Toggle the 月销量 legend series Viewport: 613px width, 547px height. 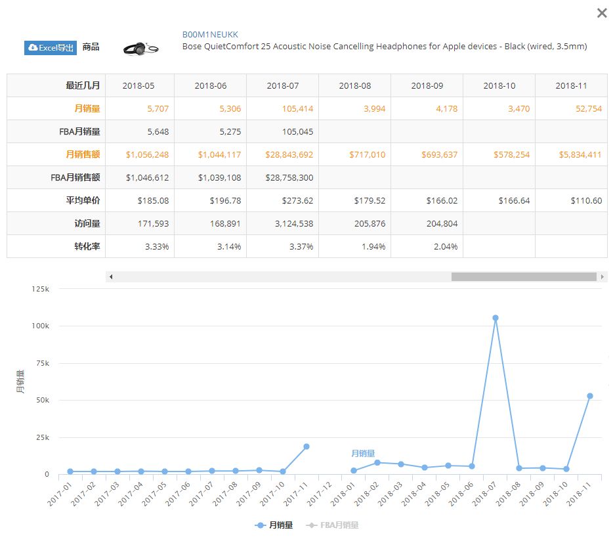(274, 525)
